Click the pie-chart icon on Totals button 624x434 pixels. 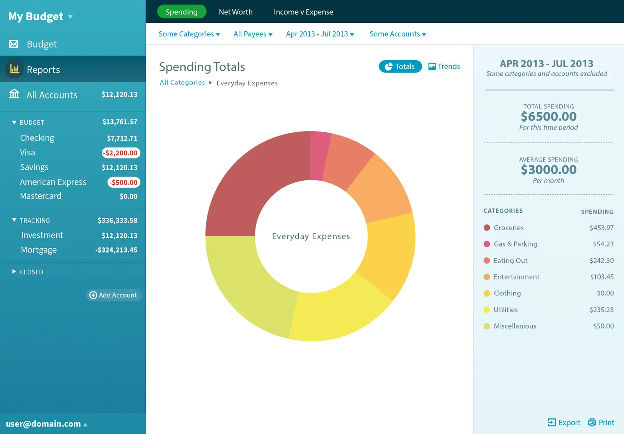pyautogui.click(x=389, y=66)
